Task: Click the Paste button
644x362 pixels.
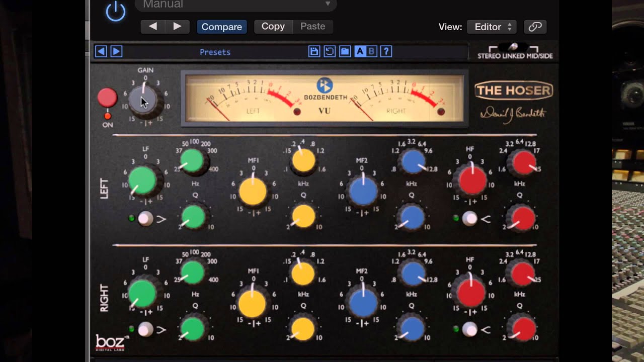Action: click(x=313, y=27)
